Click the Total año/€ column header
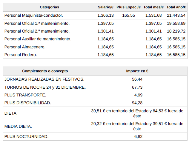This screenshot has width=192, height=143. (x=176, y=7)
